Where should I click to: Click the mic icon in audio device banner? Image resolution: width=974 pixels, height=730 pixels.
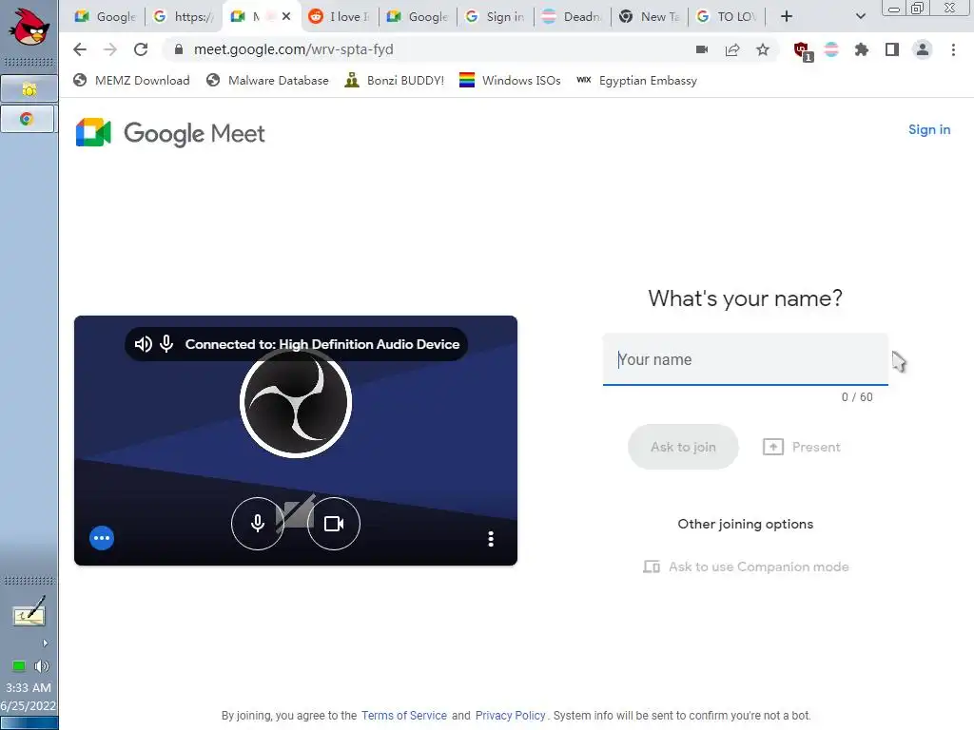click(x=166, y=344)
